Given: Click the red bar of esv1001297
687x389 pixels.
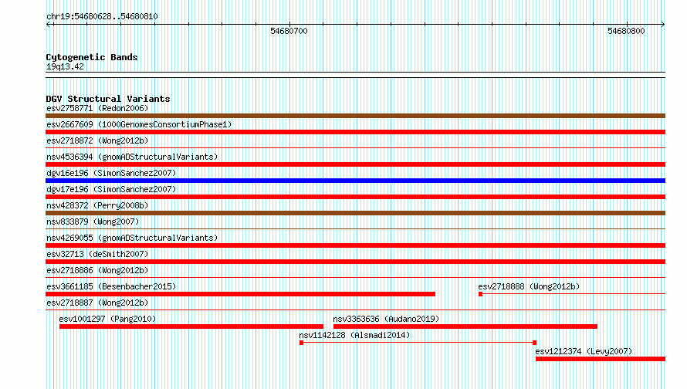Looking at the screenshot, I should tap(191, 326).
